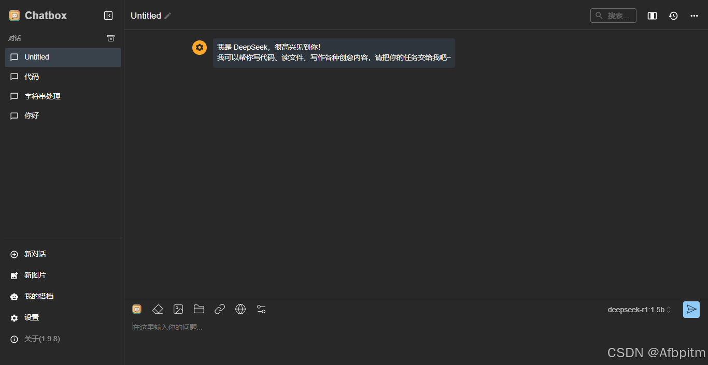Send the message with the paper plane button
708x365 pixels.
[691, 310]
